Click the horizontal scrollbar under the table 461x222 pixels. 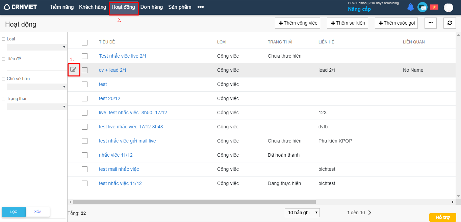coord(194,202)
